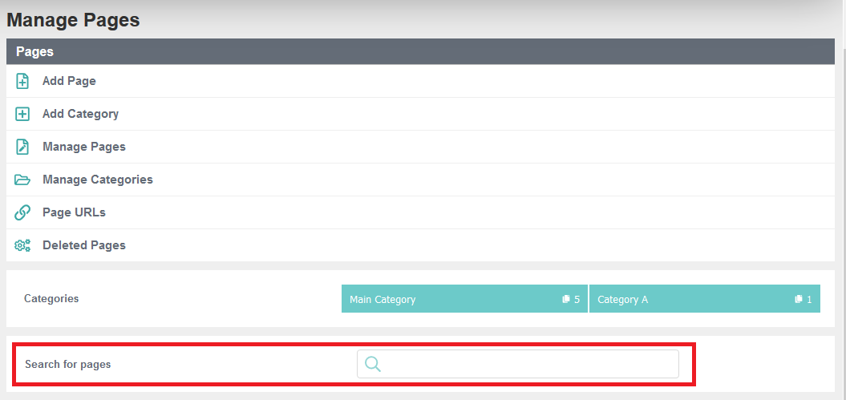Screen dimensions: 846x400
Task: Focus the Search for pages field
Action: [518, 364]
